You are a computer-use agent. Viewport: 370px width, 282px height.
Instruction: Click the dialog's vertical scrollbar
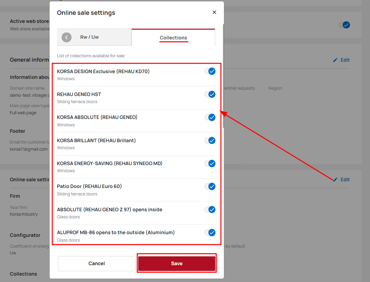pyautogui.click(x=223, y=75)
